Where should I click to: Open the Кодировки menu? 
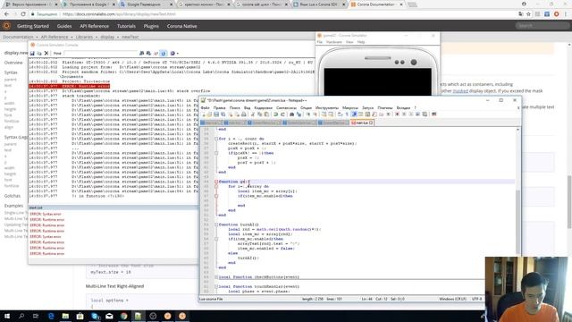click(x=263, y=107)
